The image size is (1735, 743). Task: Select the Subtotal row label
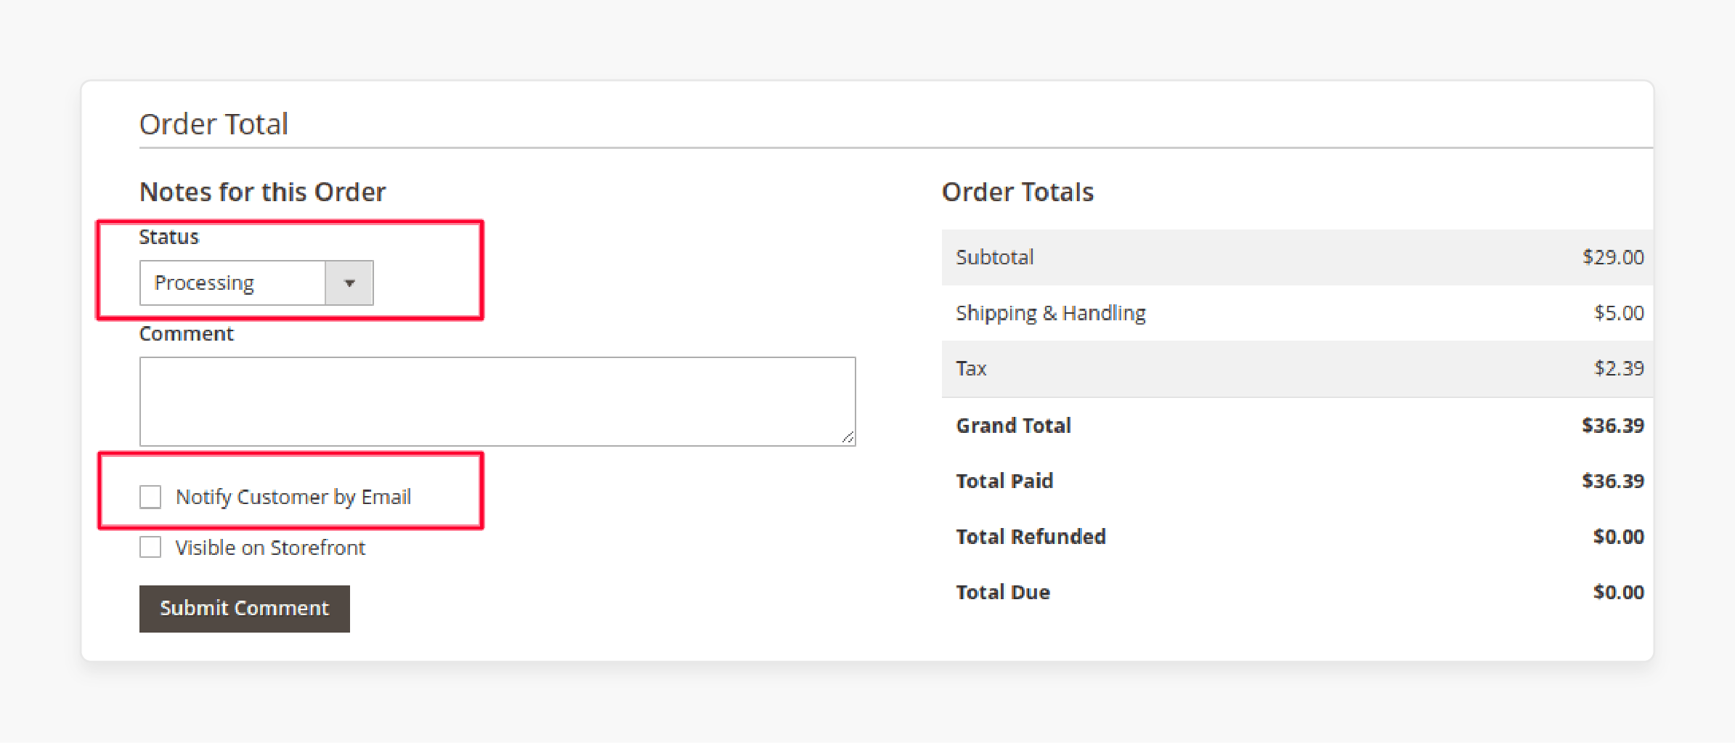pos(994,257)
